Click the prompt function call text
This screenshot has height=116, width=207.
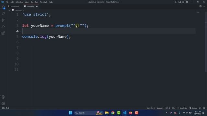[x=62, y=26]
